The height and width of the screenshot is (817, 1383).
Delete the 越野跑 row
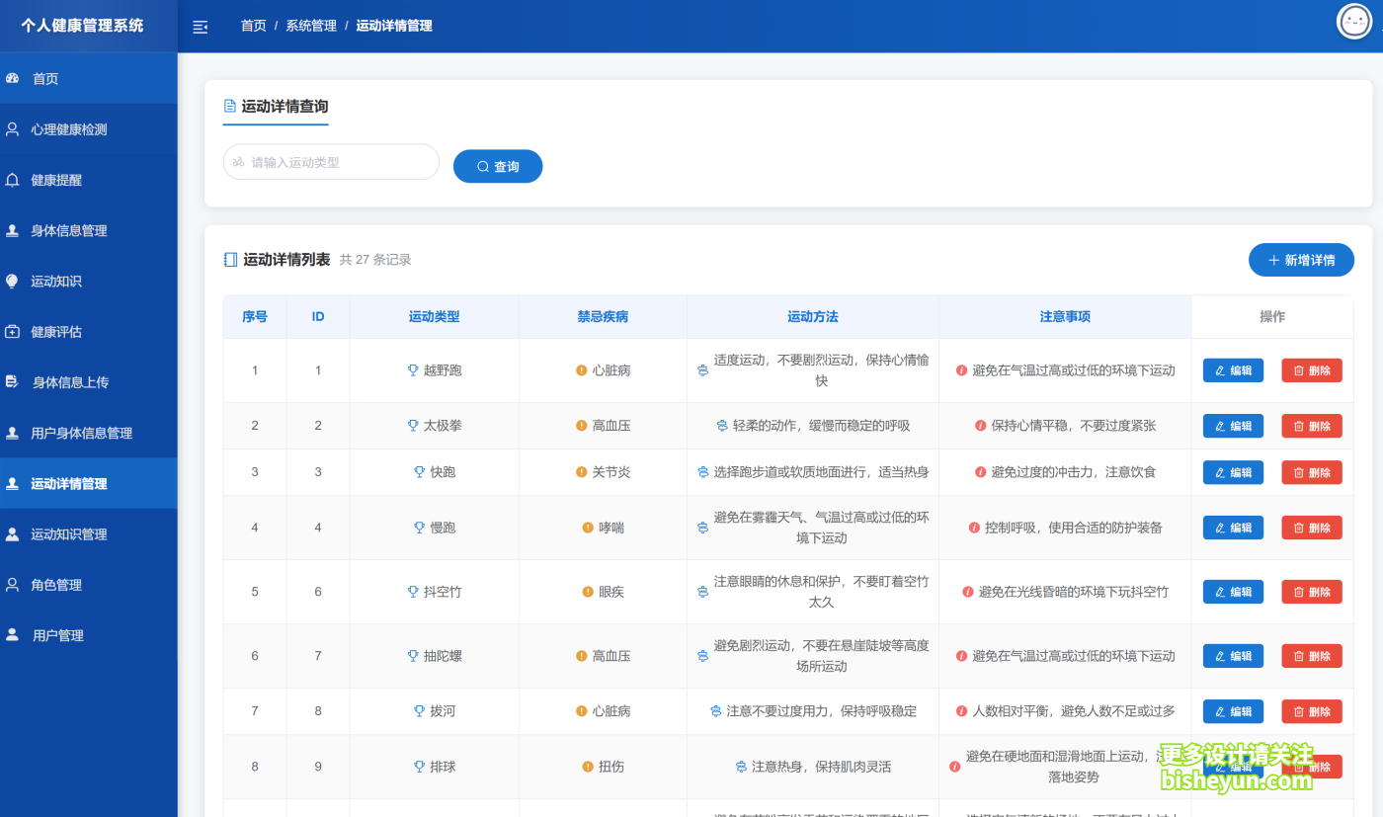click(x=1312, y=370)
